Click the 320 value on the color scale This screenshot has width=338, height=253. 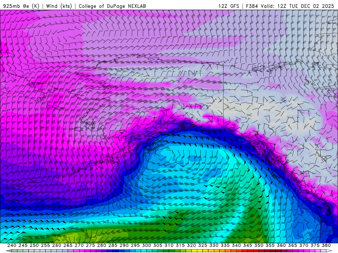pos(191,245)
